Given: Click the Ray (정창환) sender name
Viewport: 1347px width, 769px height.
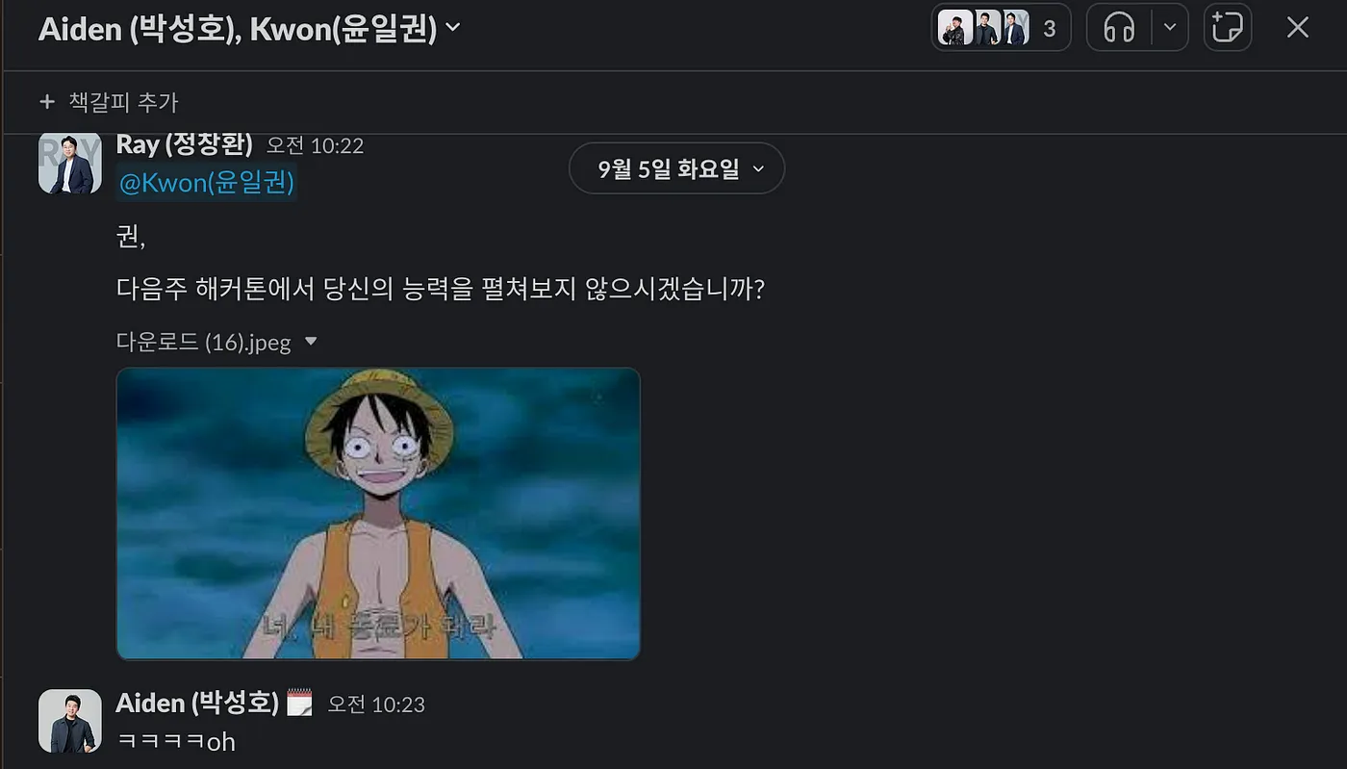Looking at the screenshot, I should tap(185, 144).
